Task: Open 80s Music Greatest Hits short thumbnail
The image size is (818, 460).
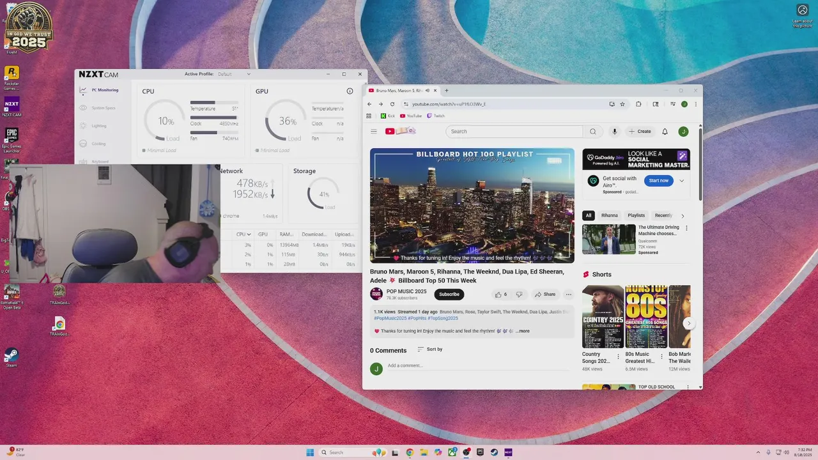Action: tap(646, 316)
